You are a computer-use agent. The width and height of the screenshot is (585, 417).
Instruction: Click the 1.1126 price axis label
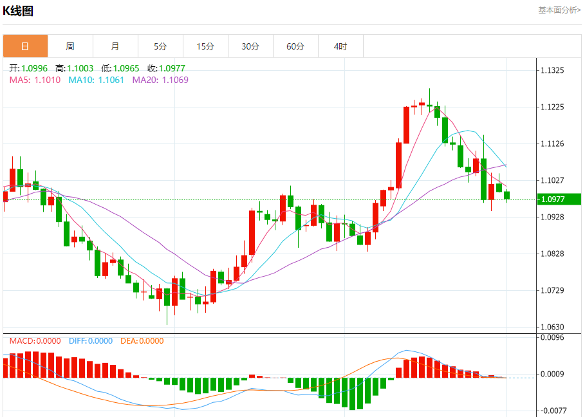click(553, 144)
